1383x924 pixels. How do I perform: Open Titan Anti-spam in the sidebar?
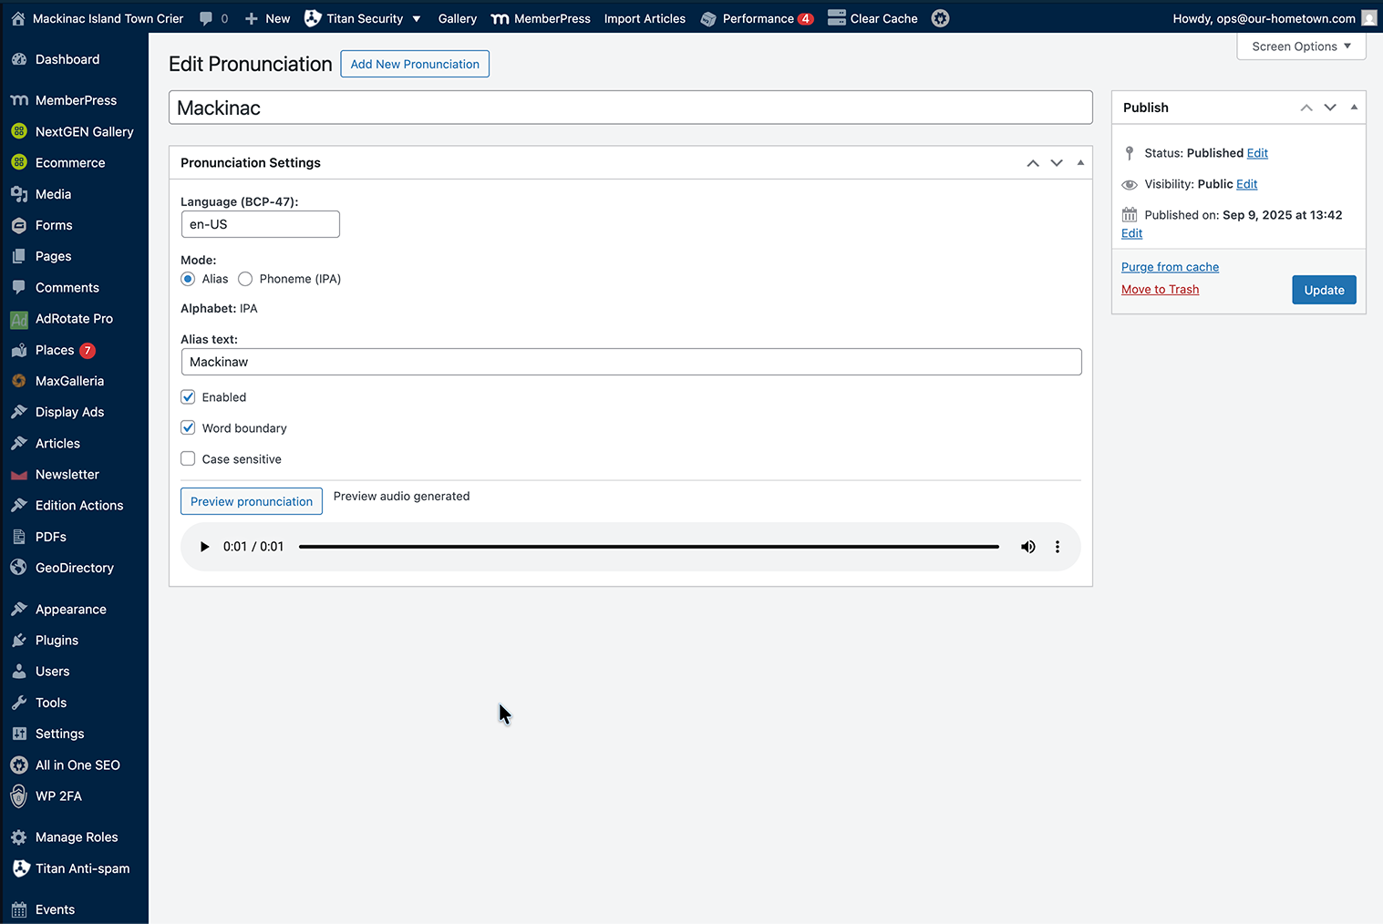(x=82, y=868)
